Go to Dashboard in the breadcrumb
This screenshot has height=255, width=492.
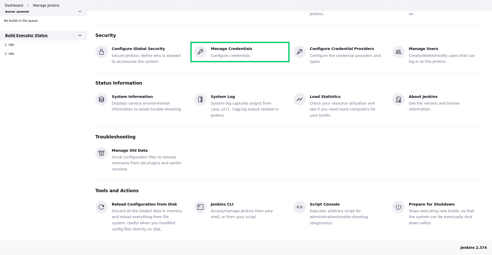tap(14, 5)
